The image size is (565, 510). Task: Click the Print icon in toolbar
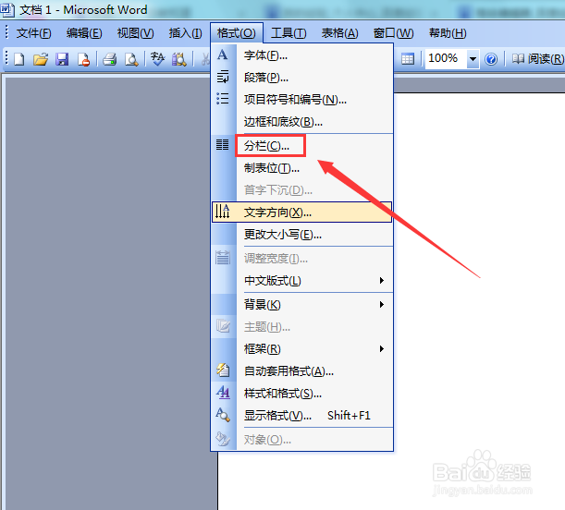(109, 58)
